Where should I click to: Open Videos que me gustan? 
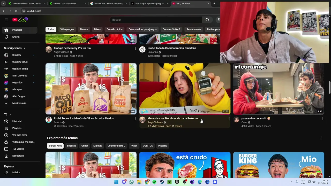pyautogui.click(x=20, y=142)
